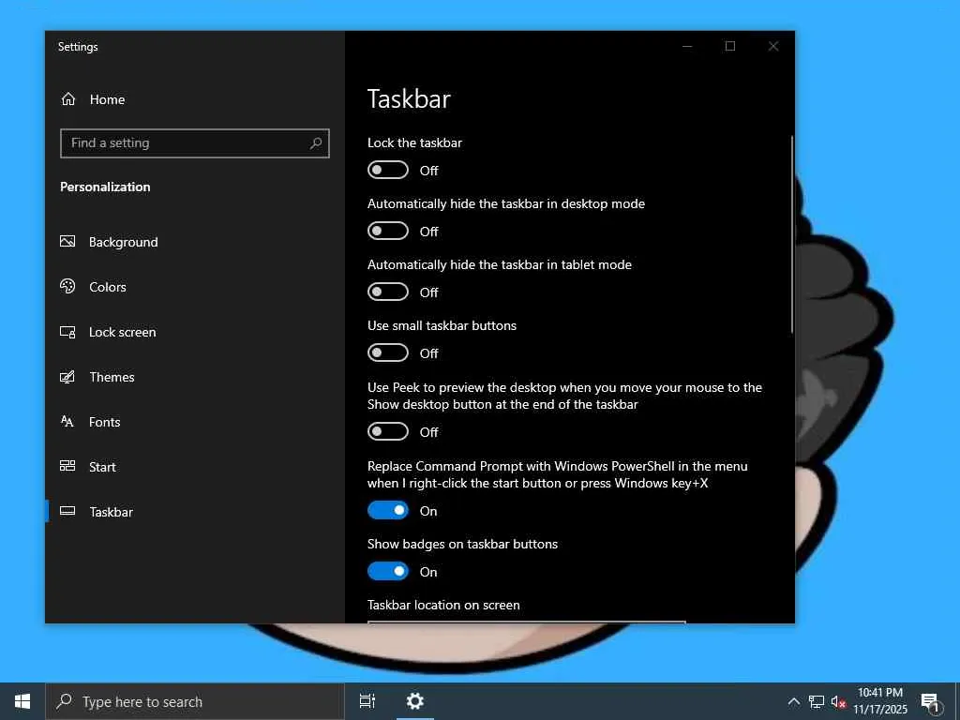Enable auto-hide taskbar in tablet mode
Screen dimensions: 960x720
pos(388,292)
